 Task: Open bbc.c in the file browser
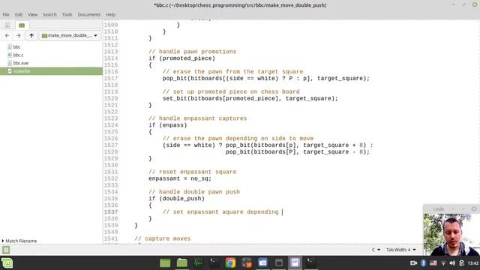tap(18, 55)
